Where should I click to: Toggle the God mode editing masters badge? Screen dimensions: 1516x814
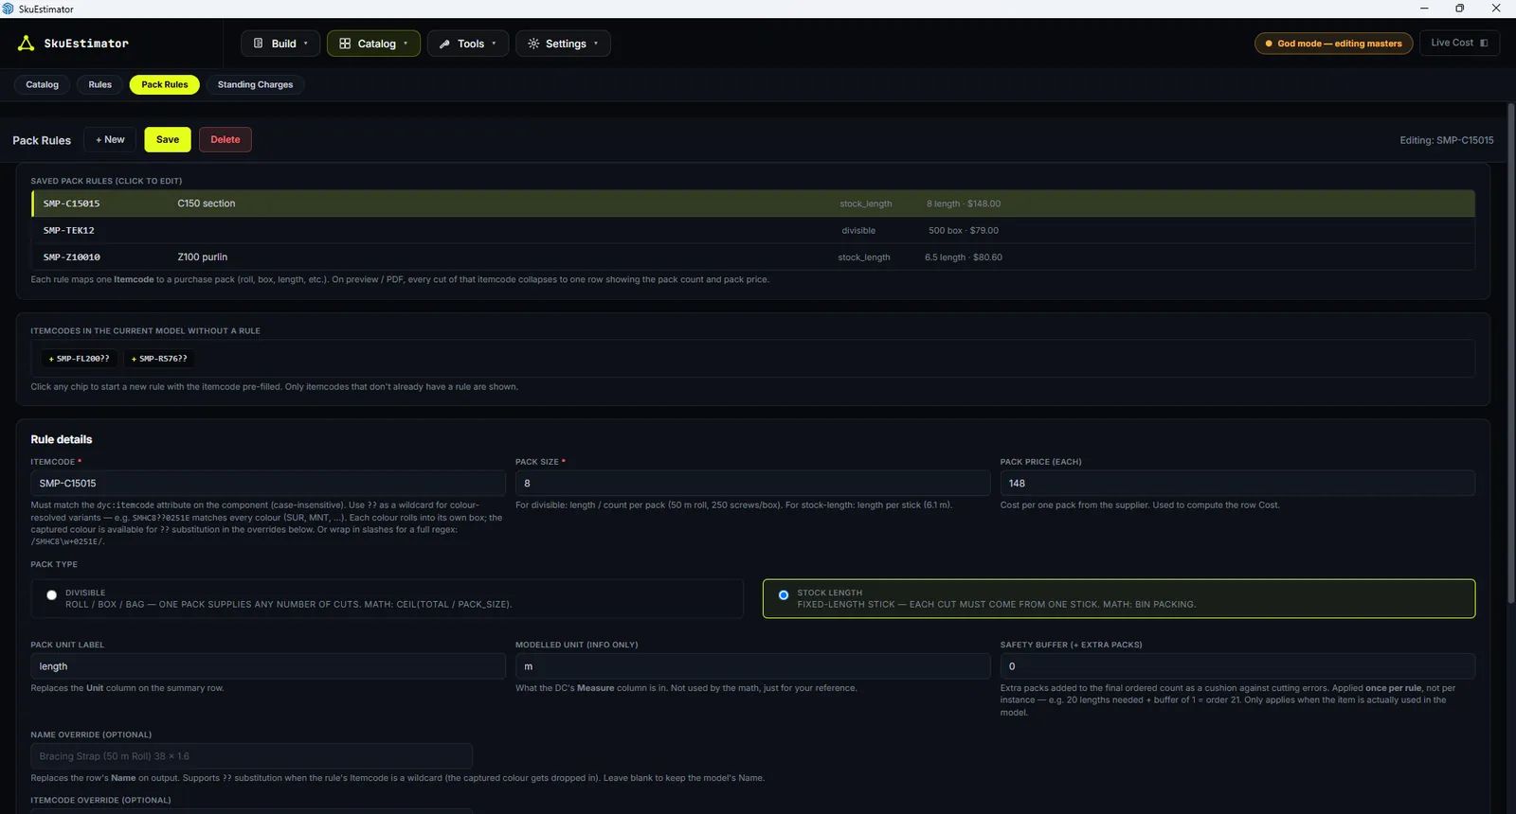[x=1333, y=44]
